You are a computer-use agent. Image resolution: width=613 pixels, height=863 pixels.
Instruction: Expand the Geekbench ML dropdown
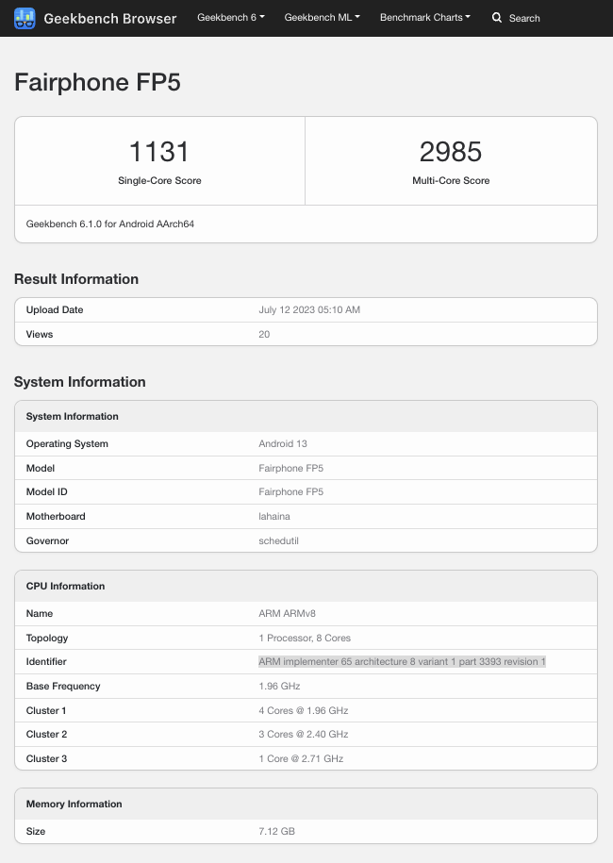(322, 18)
